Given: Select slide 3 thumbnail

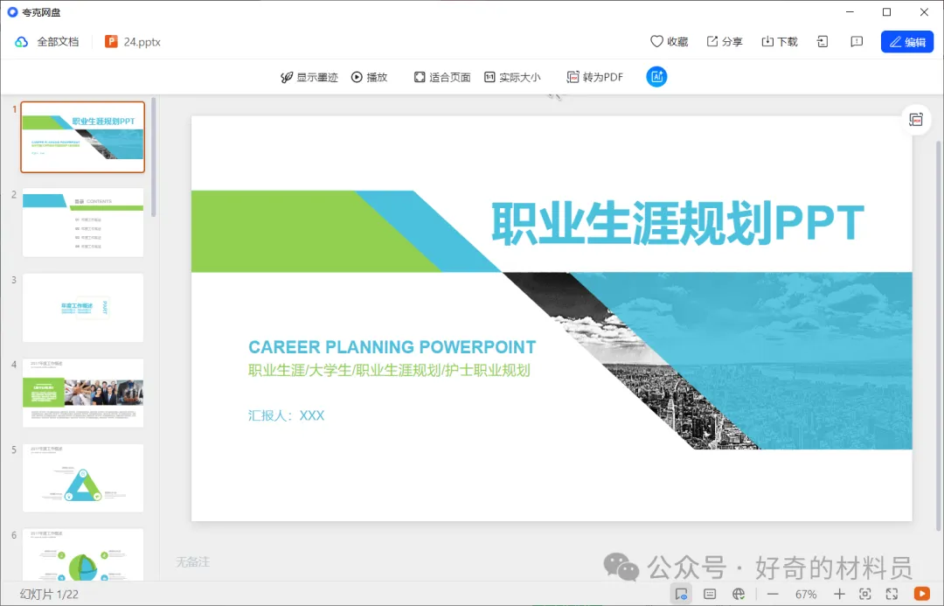Looking at the screenshot, I should coord(83,308).
